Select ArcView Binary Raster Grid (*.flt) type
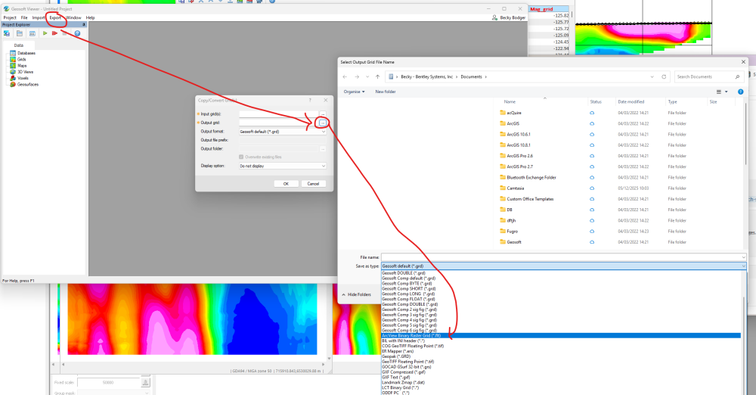The width and height of the screenshot is (756, 395). click(x=561, y=336)
